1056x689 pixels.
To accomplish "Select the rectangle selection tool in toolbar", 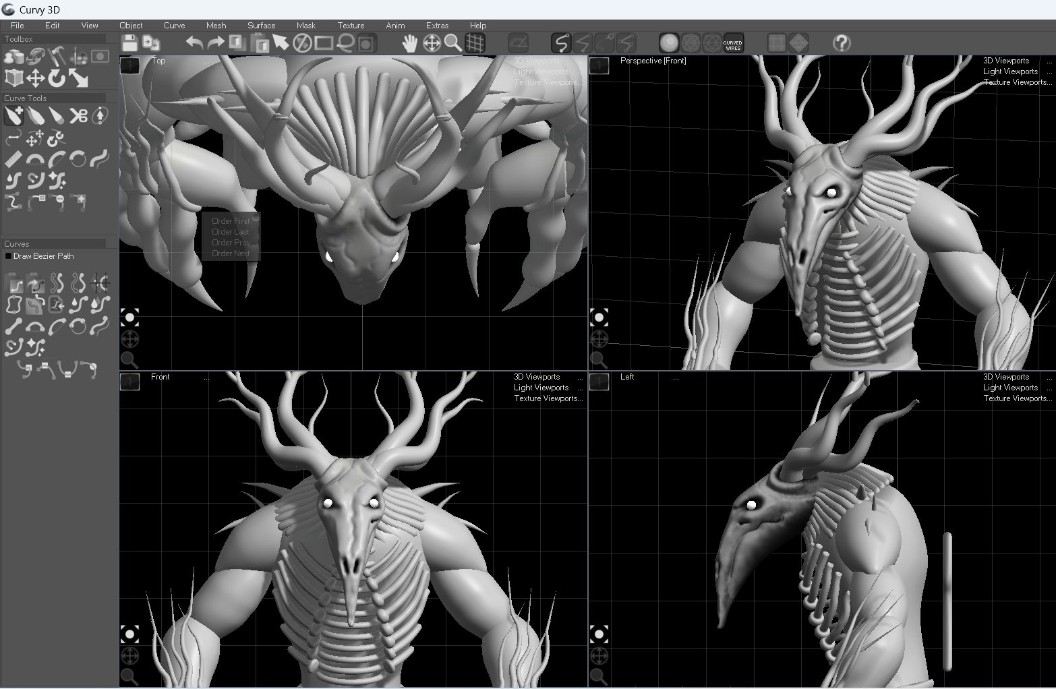I will pyautogui.click(x=324, y=43).
